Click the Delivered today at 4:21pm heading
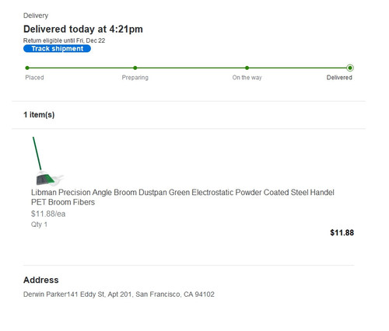Screen dimensions: 389x331 point(83,29)
